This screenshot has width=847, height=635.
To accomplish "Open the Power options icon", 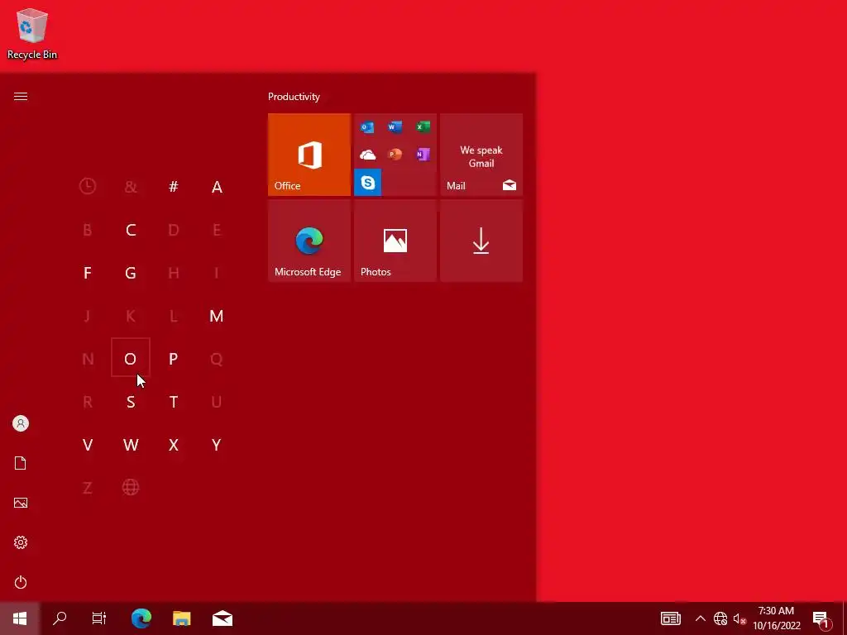I will click(x=21, y=582).
